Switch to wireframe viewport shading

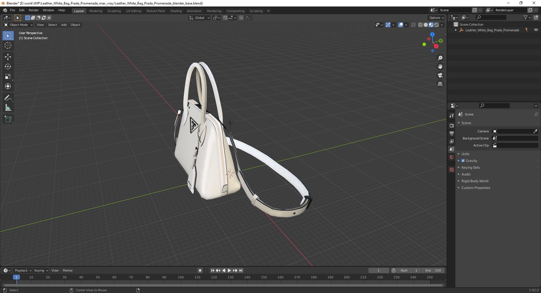(x=420, y=25)
